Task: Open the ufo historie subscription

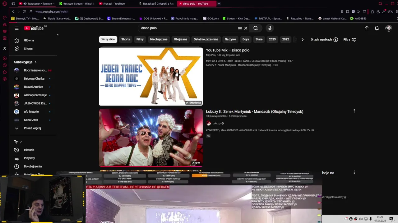Action: click(33, 111)
